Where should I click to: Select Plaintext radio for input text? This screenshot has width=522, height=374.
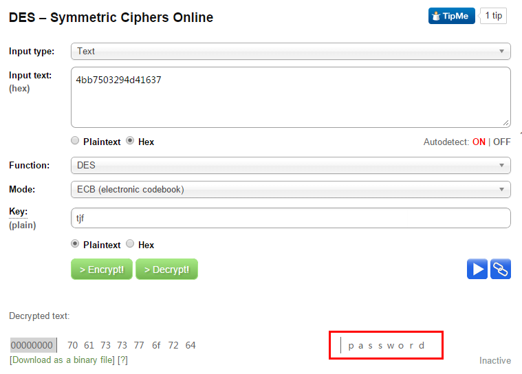(75, 141)
